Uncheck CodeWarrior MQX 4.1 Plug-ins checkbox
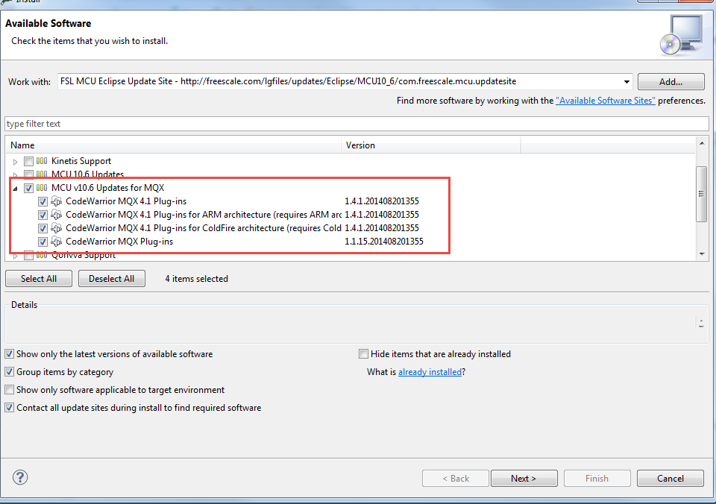This screenshot has height=504, width=716. (43, 201)
